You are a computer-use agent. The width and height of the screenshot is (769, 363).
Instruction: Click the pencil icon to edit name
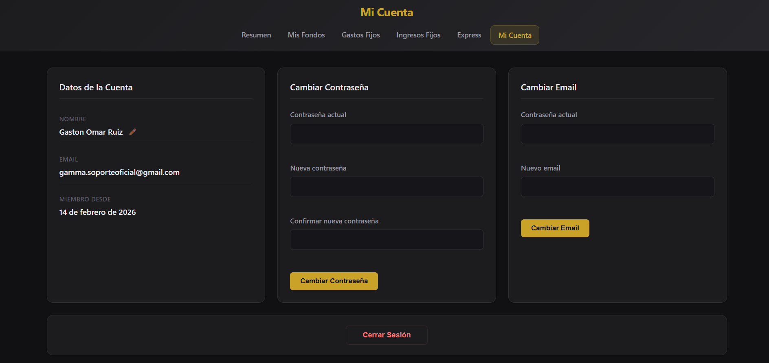point(133,132)
